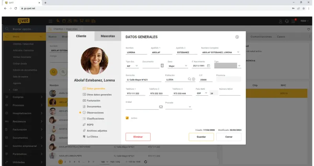The image size is (314, 166).
Task: Click the search magnifier in Población field
Action: (189, 79)
